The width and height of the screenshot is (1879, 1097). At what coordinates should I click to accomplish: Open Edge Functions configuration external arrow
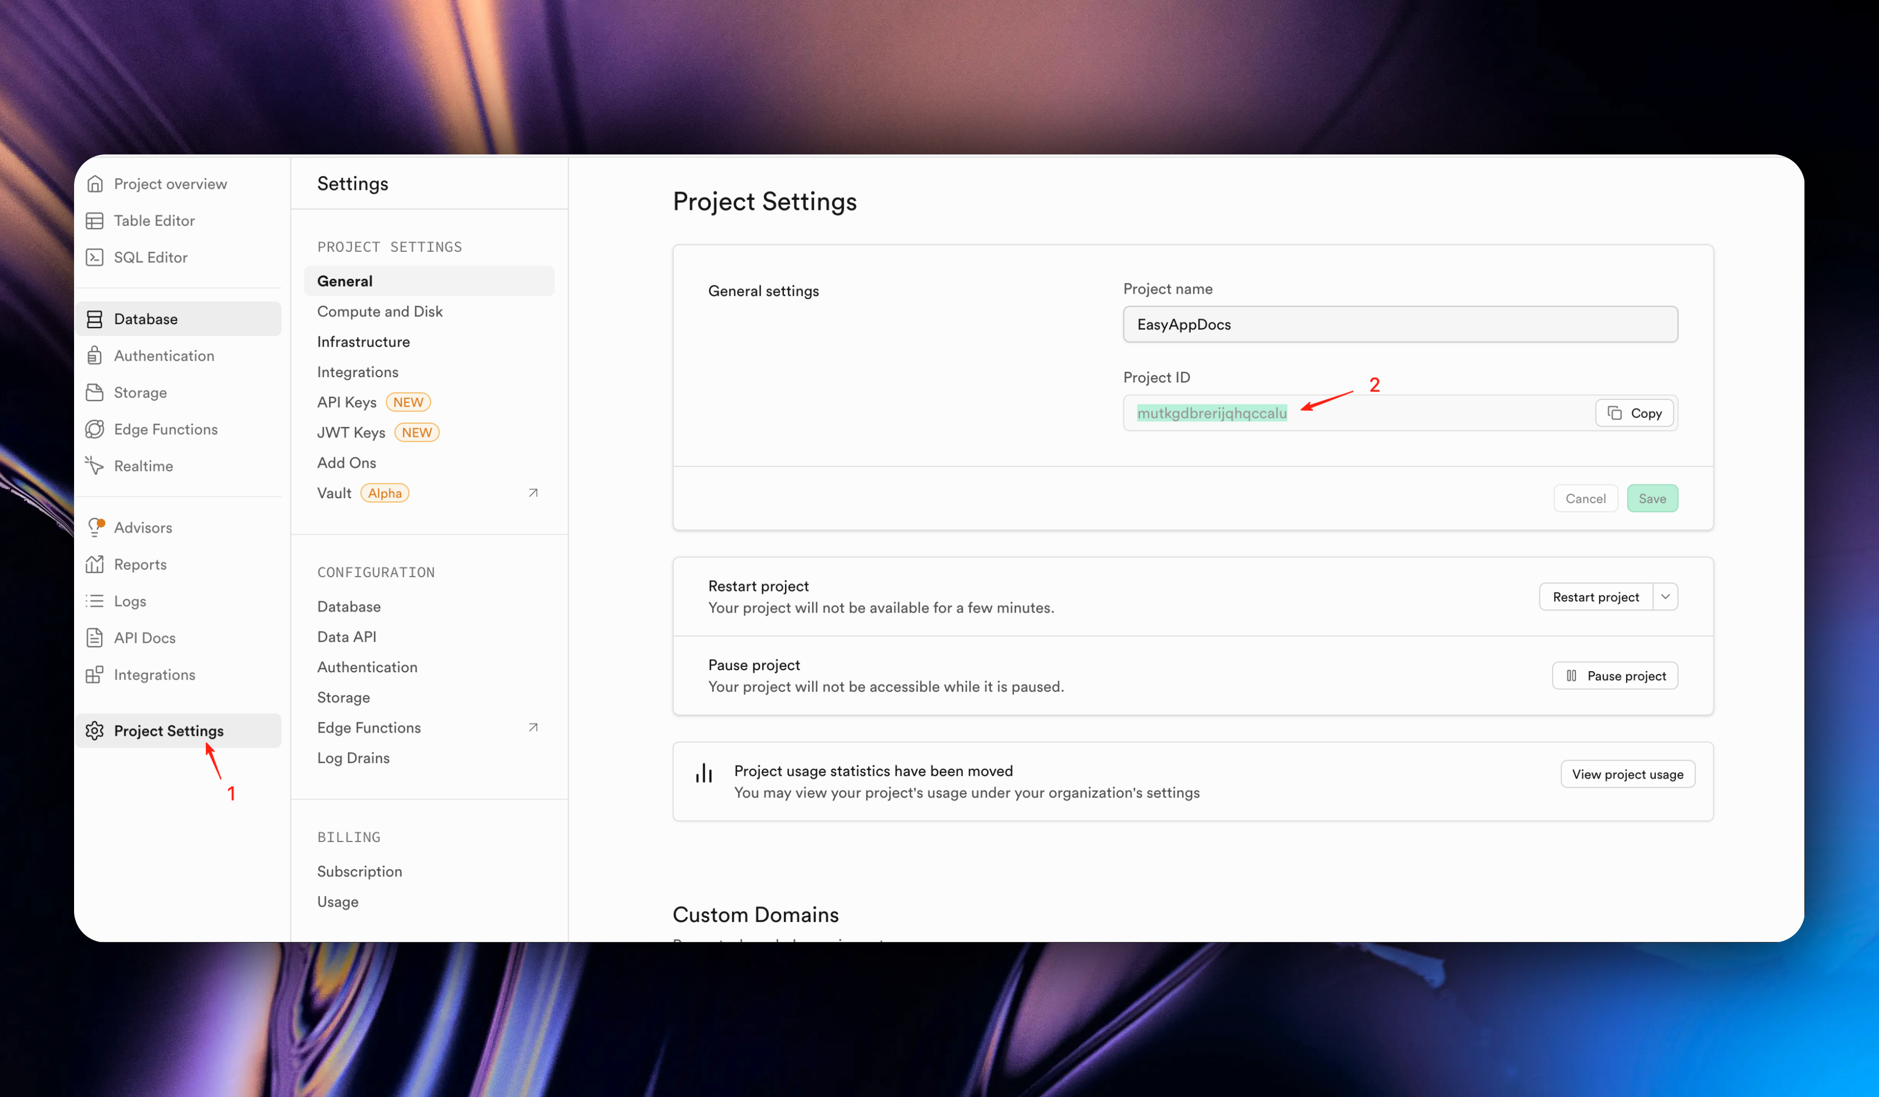533,728
